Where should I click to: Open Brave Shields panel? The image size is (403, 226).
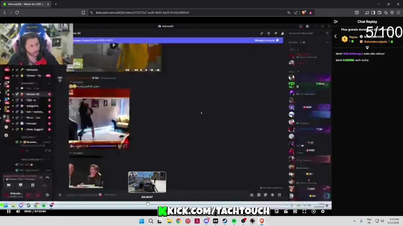(x=304, y=13)
